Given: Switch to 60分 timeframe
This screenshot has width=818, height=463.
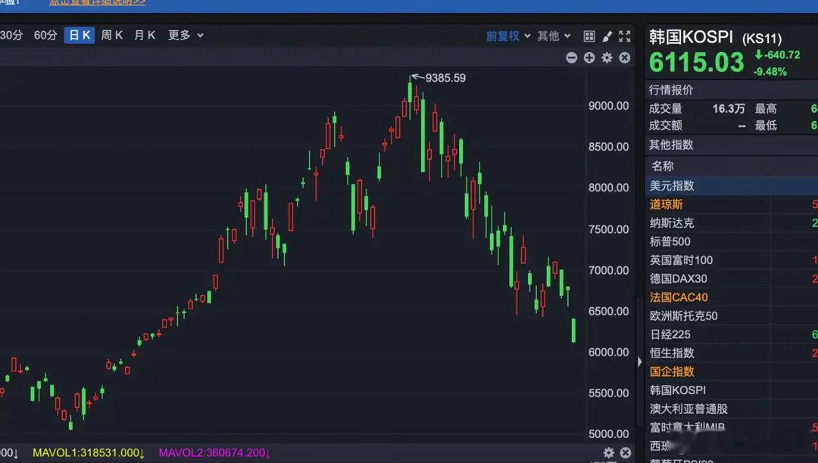Looking at the screenshot, I should tap(45, 36).
